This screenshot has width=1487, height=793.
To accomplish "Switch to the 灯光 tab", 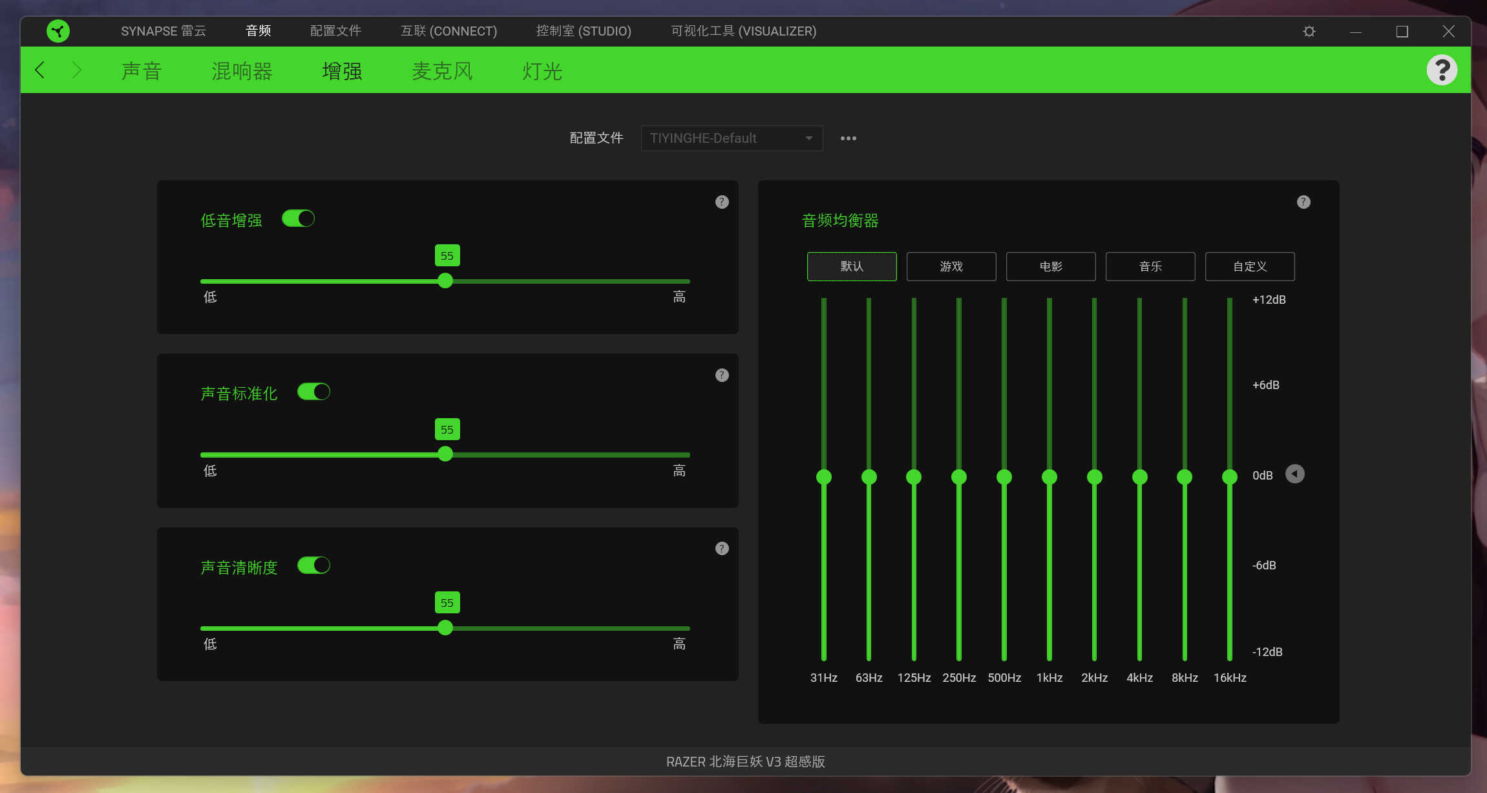I will [542, 70].
